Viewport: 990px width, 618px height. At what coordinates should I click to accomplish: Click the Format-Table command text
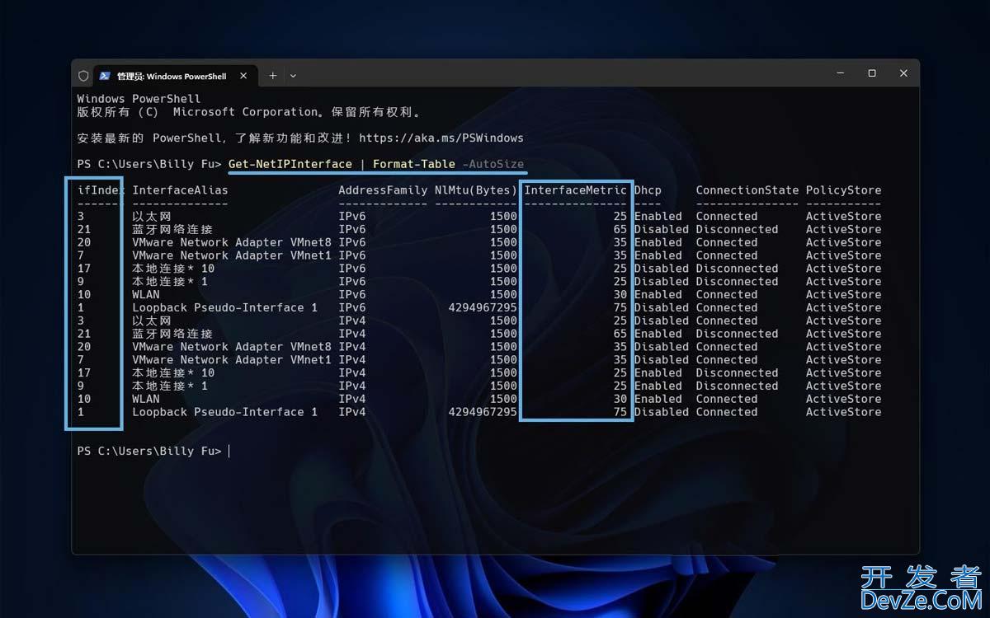(x=414, y=164)
